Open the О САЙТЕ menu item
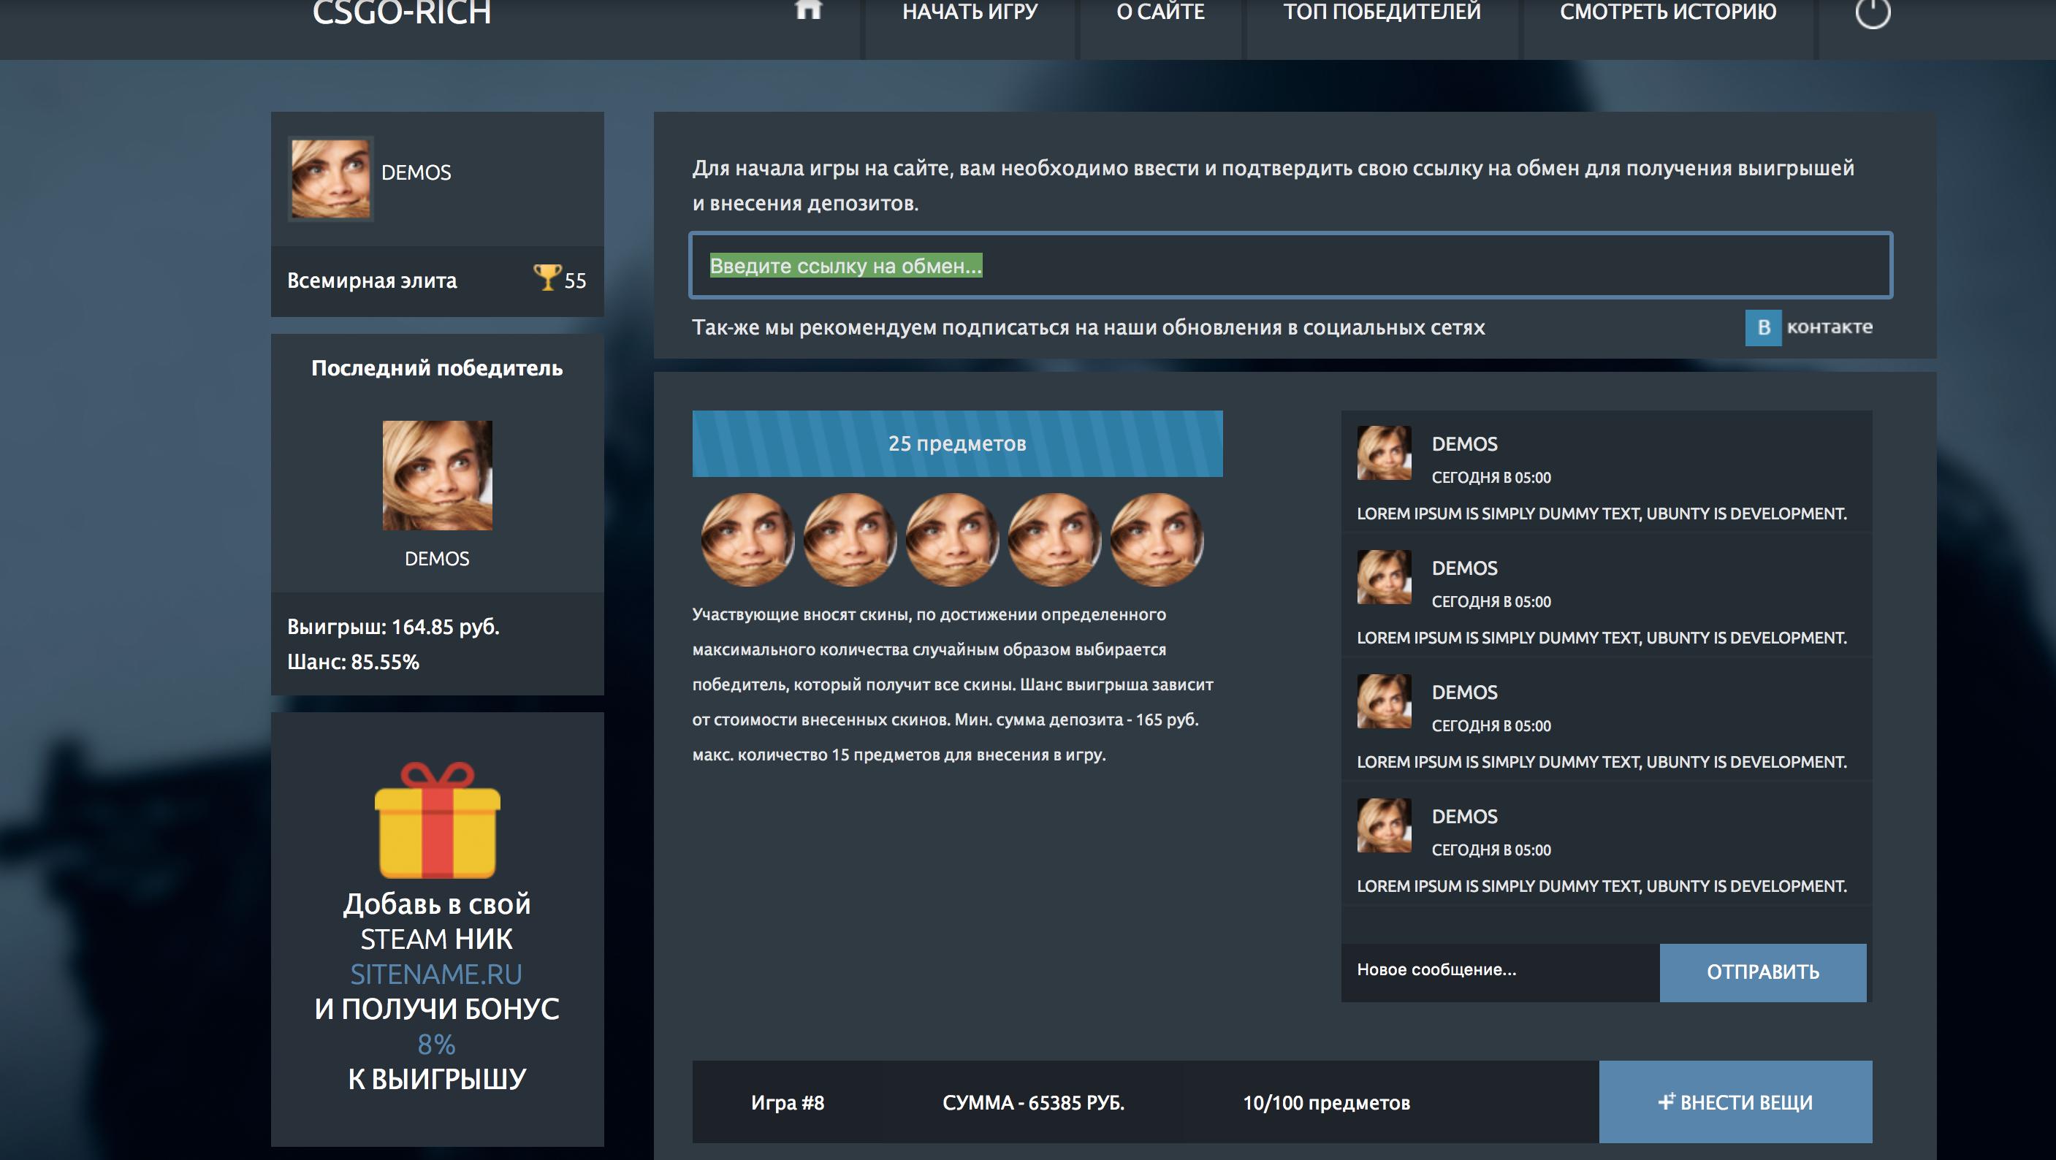The height and width of the screenshot is (1160, 2056). [x=1160, y=12]
